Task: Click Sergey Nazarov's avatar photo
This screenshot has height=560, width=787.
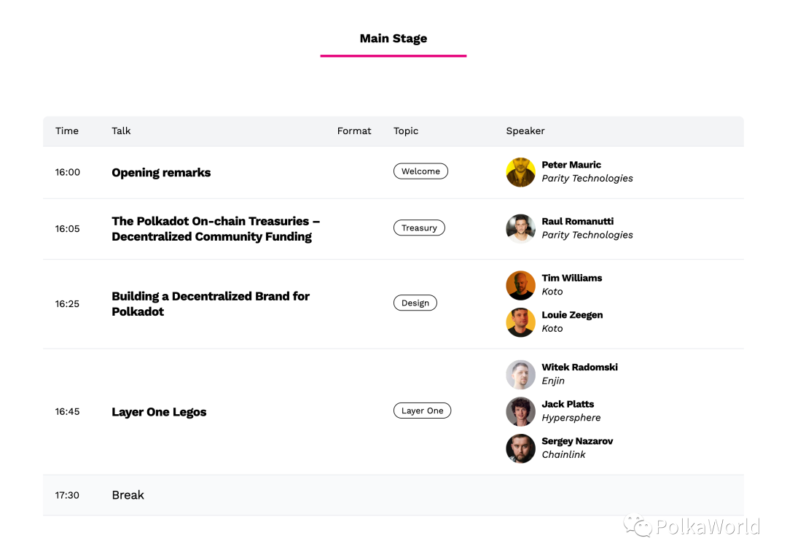Action: (x=520, y=448)
